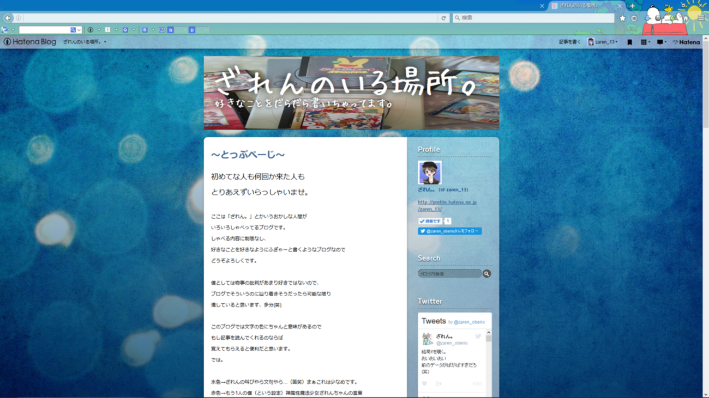The image size is (709, 398).
Task: Open the browser hamburger menu
Action: (701, 18)
